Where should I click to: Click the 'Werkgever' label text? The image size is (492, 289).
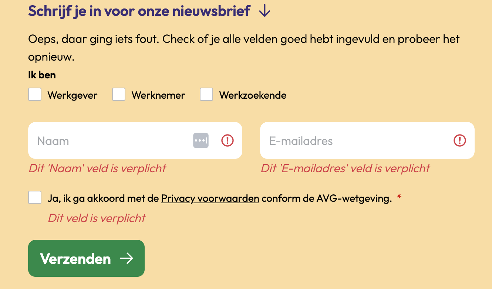[x=73, y=95]
